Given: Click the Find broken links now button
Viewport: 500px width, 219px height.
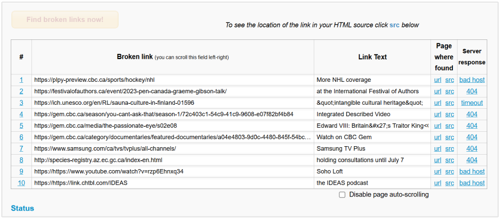Looking at the screenshot, I should click(65, 19).
